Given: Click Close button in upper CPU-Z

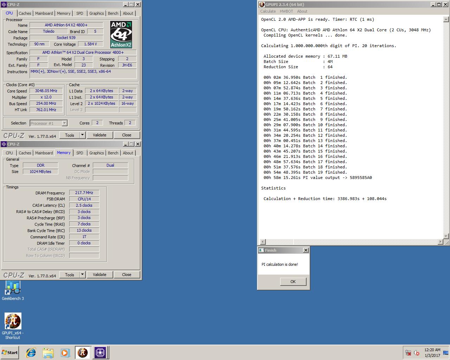Looking at the screenshot, I should coord(127,135).
